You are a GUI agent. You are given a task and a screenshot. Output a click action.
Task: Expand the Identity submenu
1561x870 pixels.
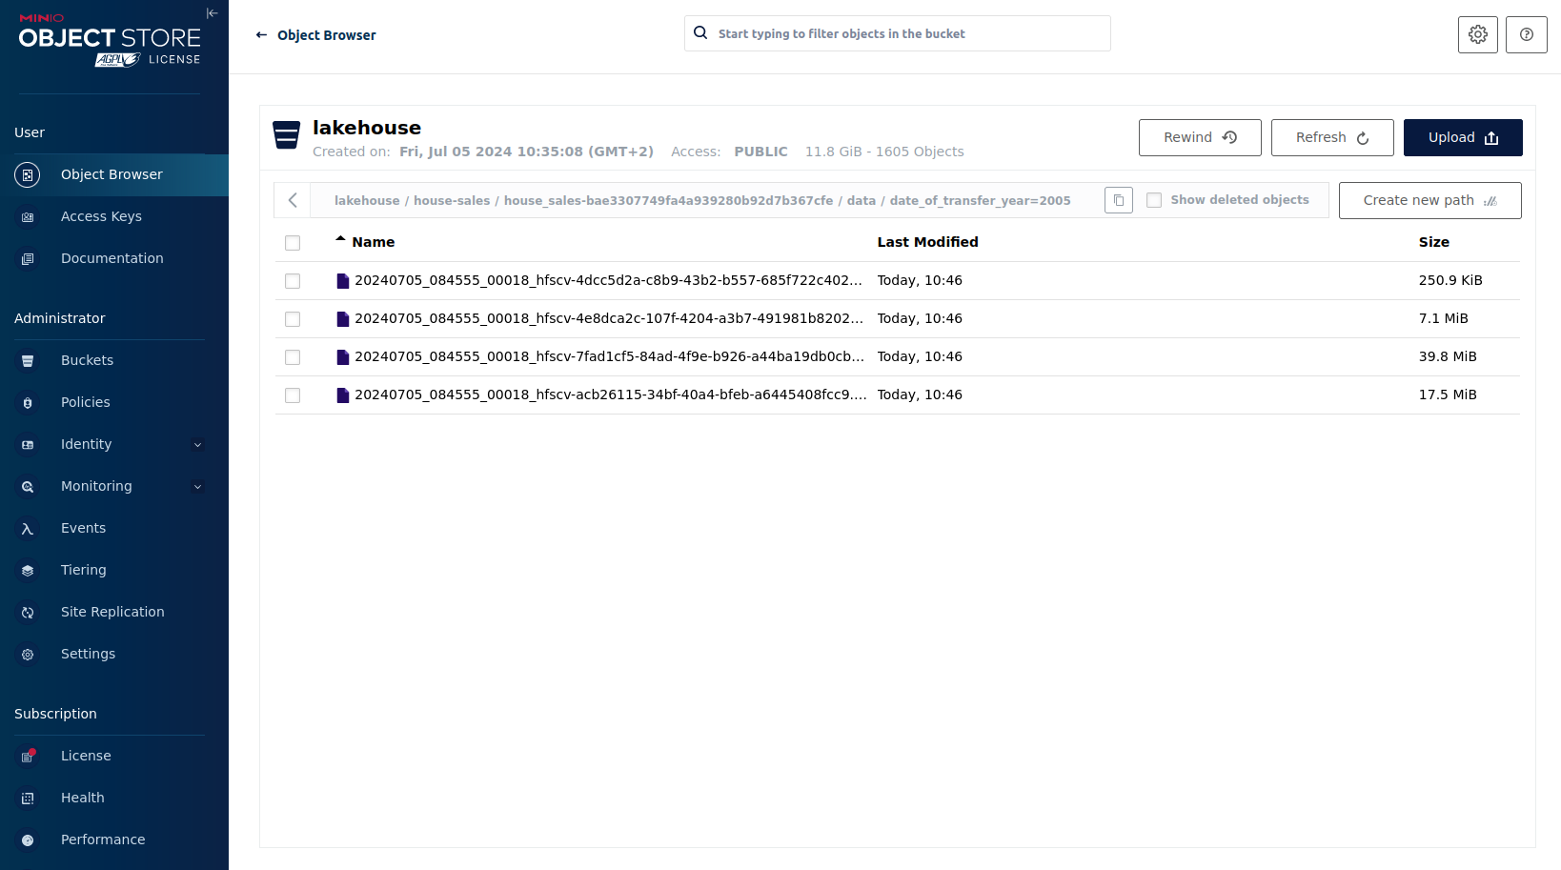pyautogui.click(x=197, y=444)
